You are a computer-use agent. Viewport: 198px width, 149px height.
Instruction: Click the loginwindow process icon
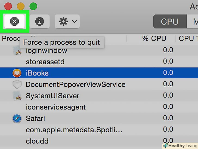tap(17, 51)
